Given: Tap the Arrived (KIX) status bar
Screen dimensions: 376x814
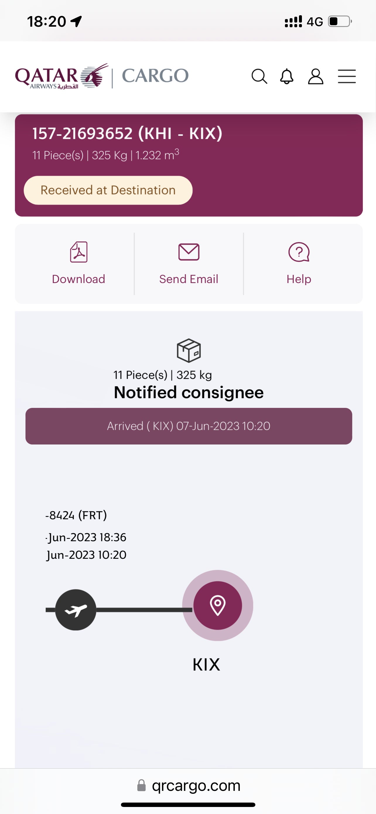Looking at the screenshot, I should [x=189, y=426].
